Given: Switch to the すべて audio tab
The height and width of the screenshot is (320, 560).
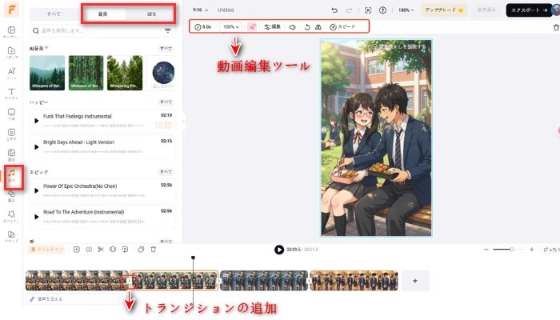Looking at the screenshot, I should [x=54, y=14].
